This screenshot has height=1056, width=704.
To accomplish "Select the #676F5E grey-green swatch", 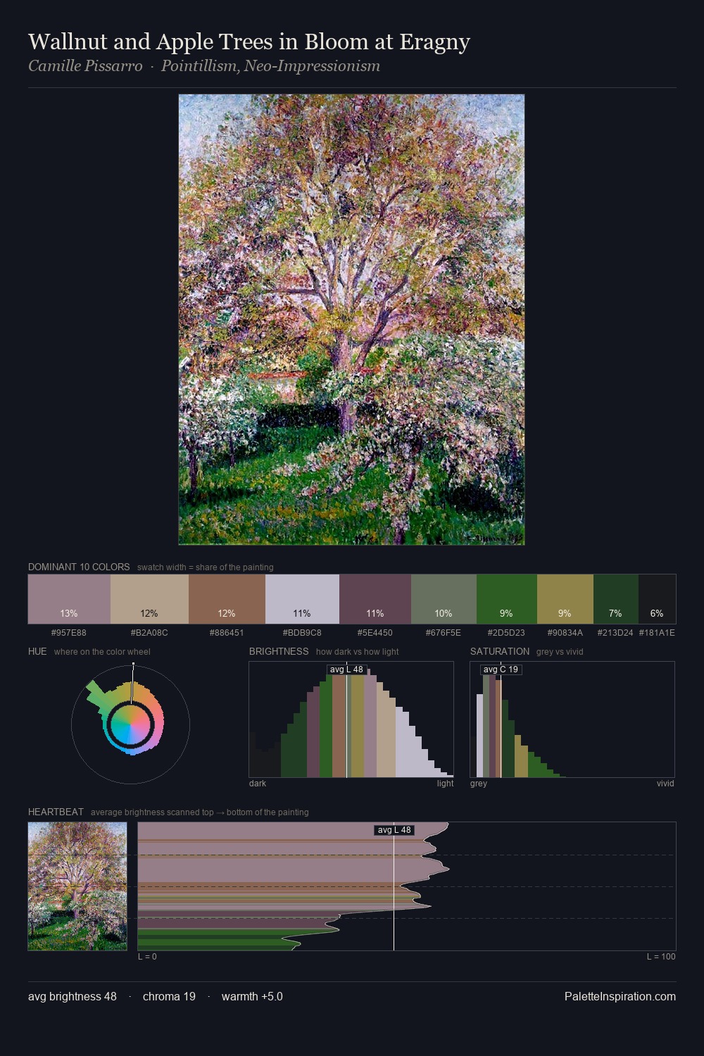I will pyautogui.click(x=444, y=599).
